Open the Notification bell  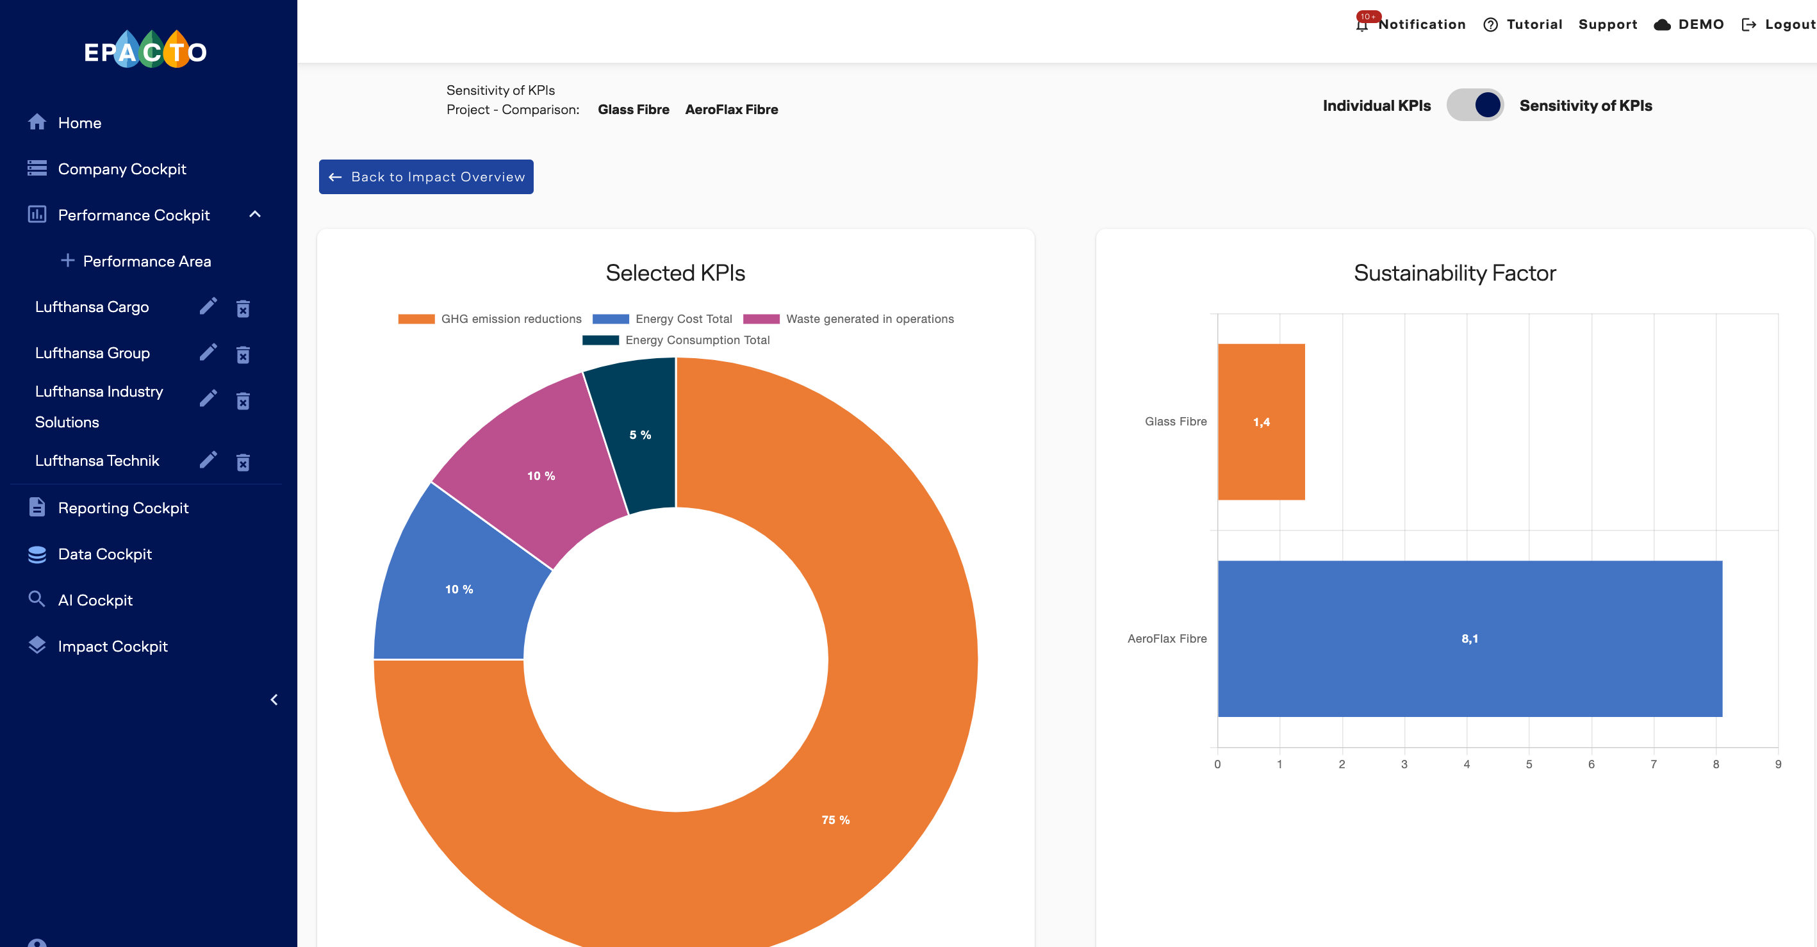[x=1362, y=25]
